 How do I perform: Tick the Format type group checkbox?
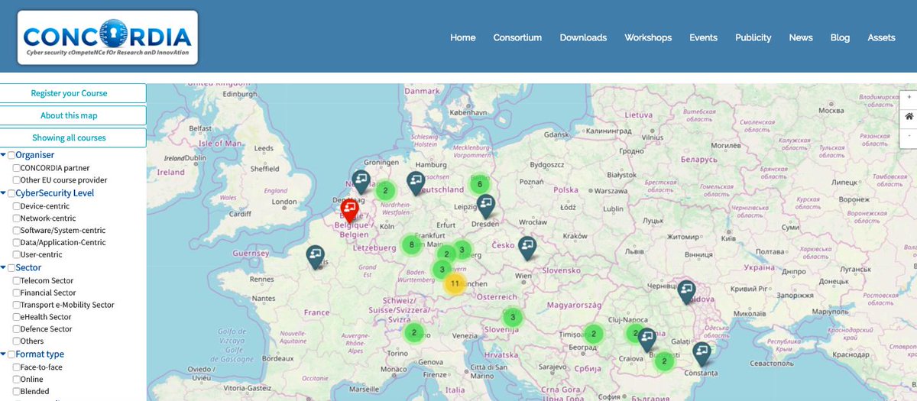click(11, 354)
